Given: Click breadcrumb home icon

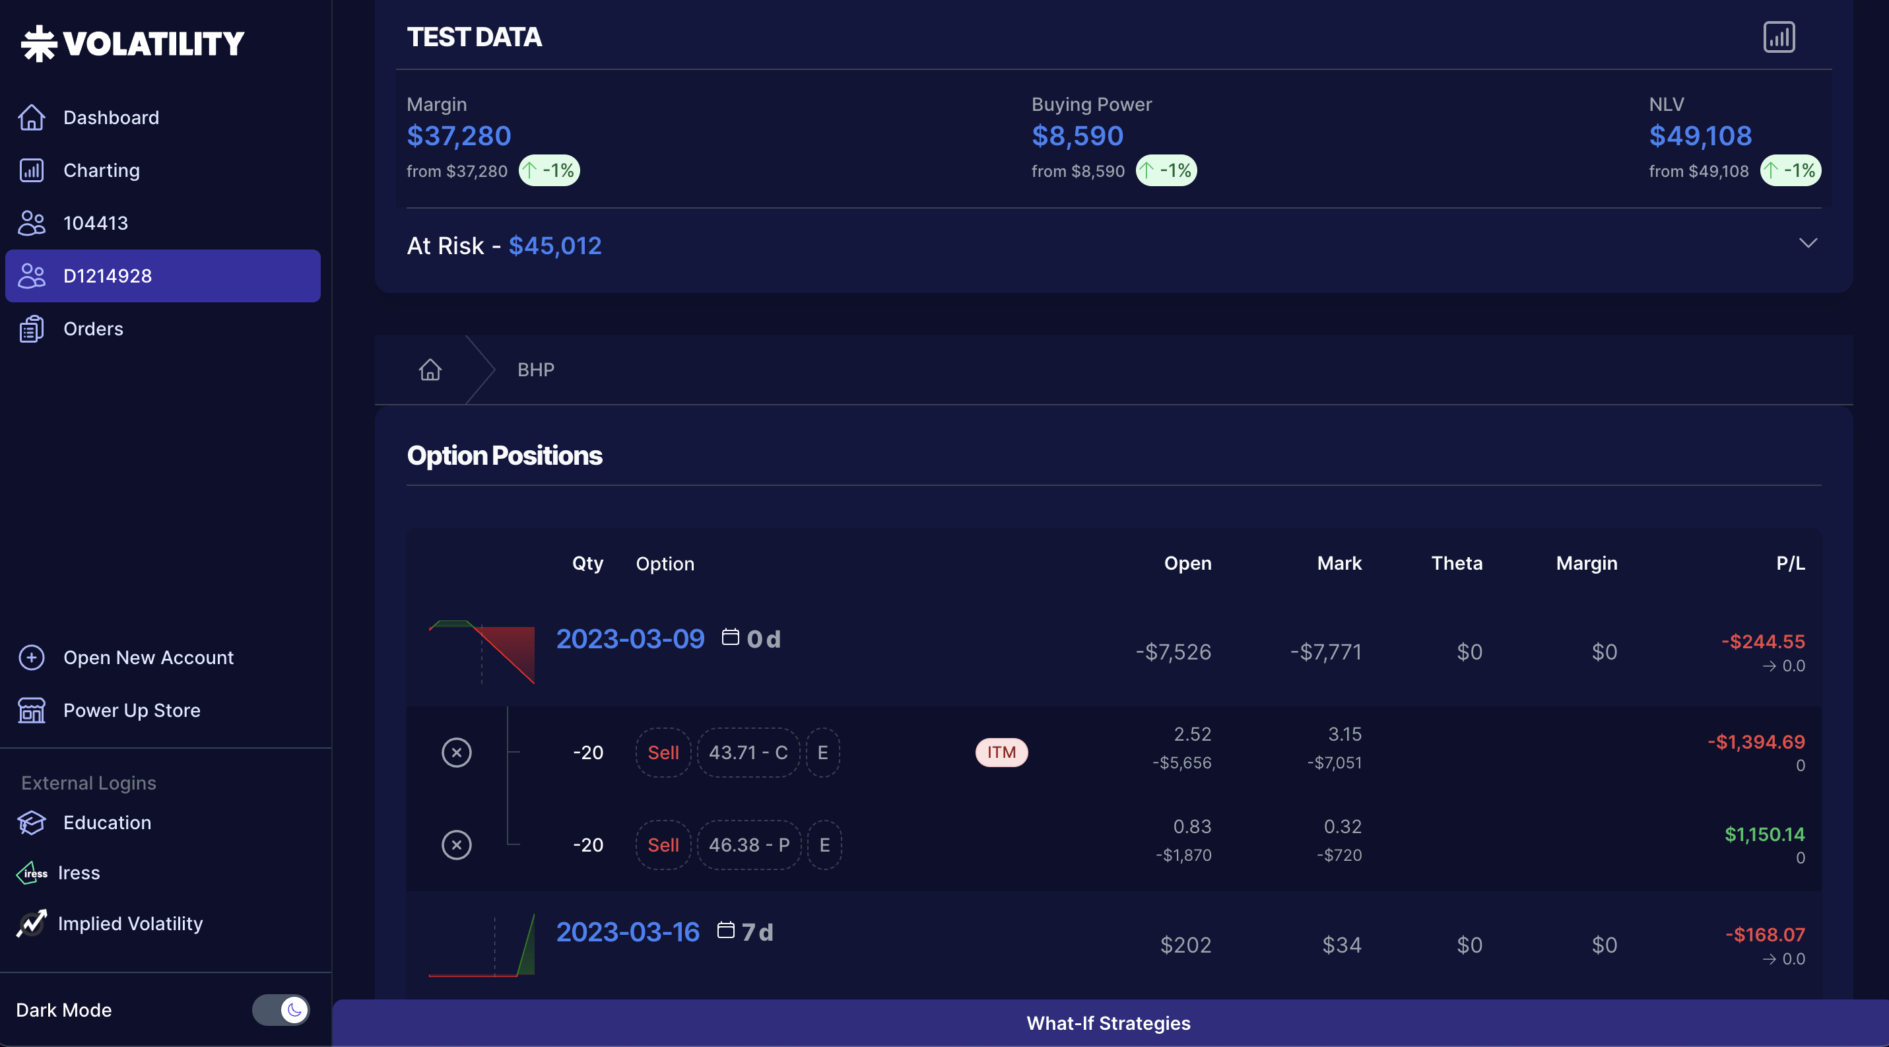Looking at the screenshot, I should point(430,370).
